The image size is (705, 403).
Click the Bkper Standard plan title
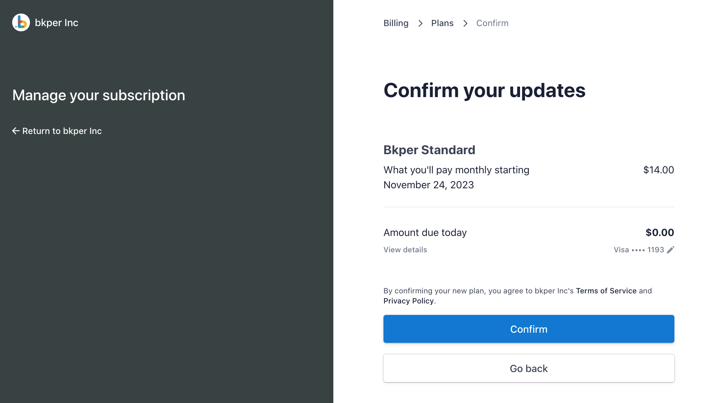(429, 150)
